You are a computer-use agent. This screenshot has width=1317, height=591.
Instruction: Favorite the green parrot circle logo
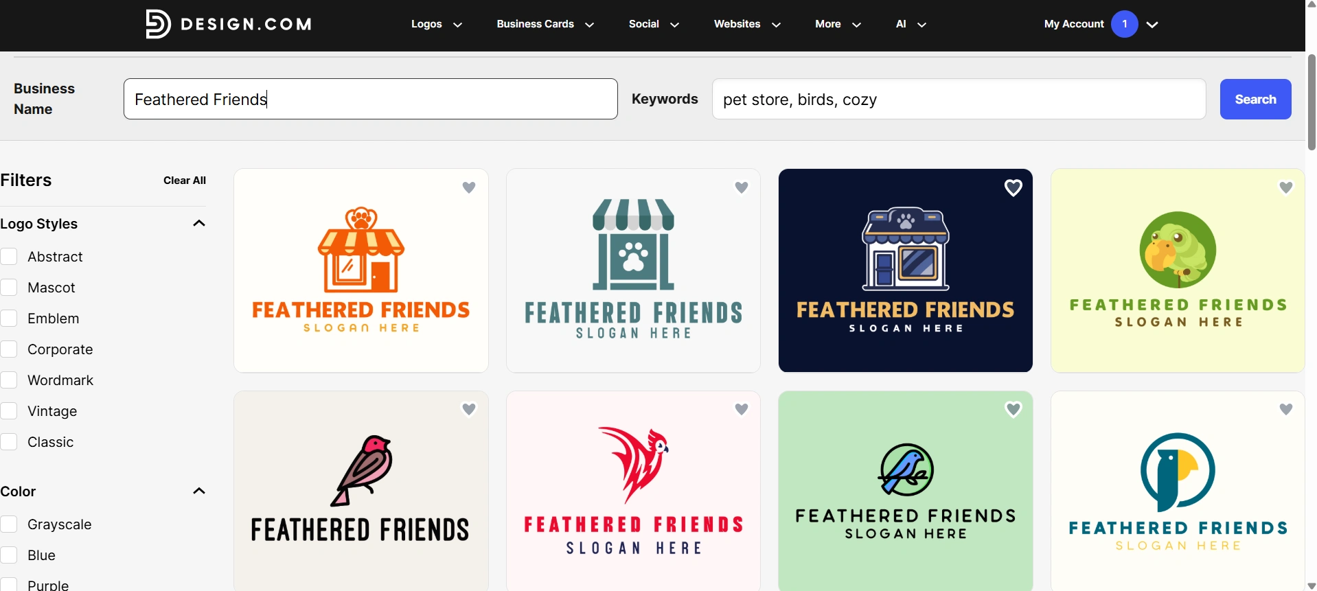pos(1286,187)
